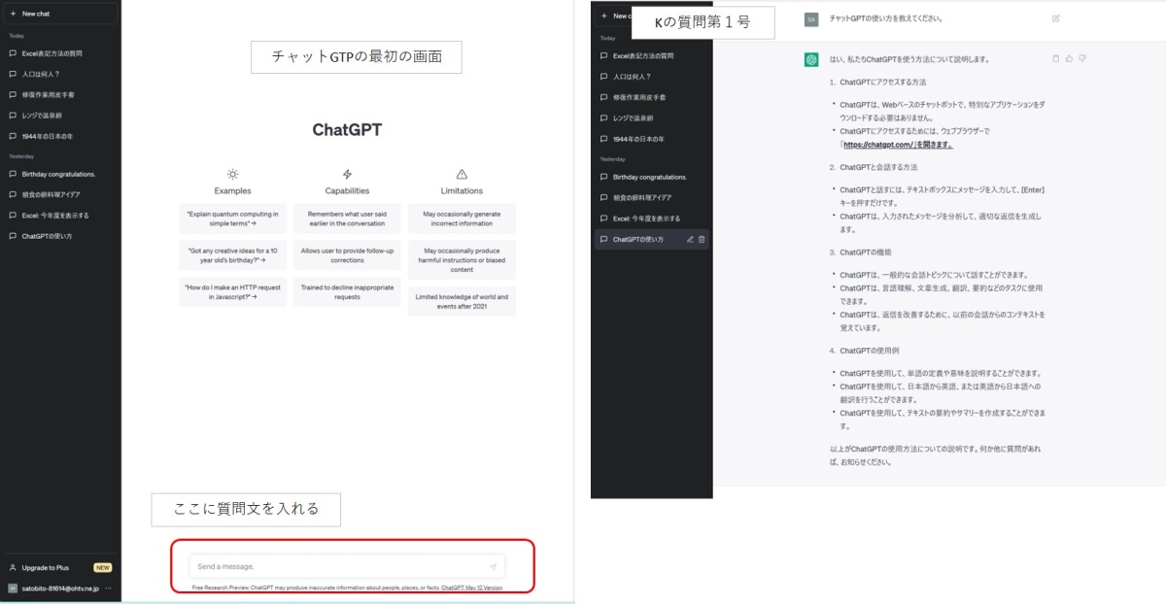Choose the "Got any creative ideas" birthday example
This screenshot has height=604, width=1166.
click(232, 255)
